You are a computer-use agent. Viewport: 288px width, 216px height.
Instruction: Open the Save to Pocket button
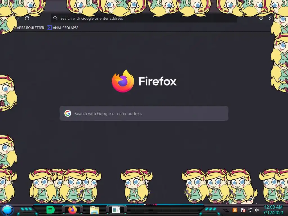pyautogui.click(x=261, y=18)
